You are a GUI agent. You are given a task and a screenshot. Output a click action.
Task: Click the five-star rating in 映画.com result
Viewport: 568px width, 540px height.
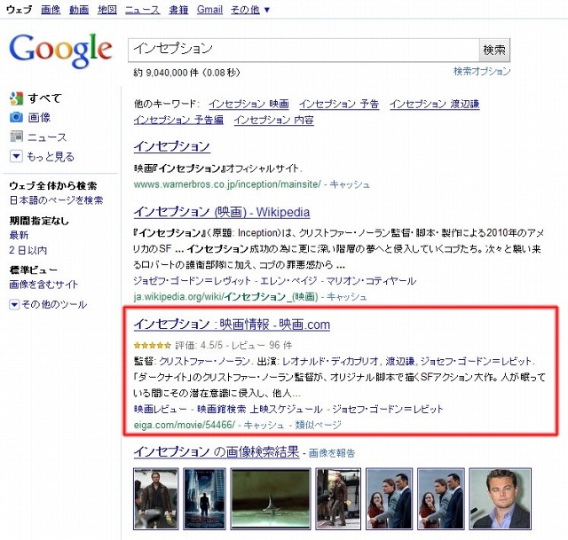[152, 345]
